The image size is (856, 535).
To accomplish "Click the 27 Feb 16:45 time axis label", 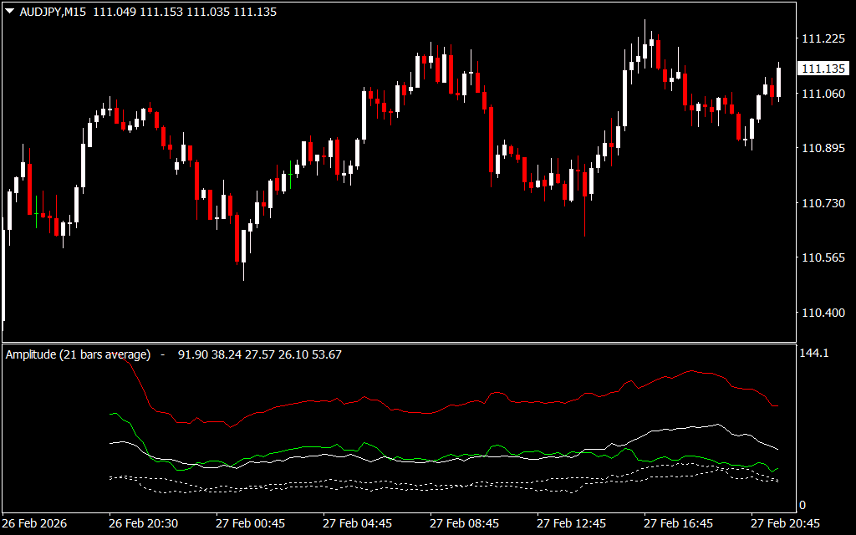I will [x=678, y=523].
